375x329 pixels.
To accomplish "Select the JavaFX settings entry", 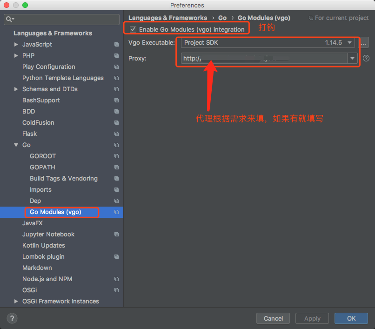I will point(33,223).
